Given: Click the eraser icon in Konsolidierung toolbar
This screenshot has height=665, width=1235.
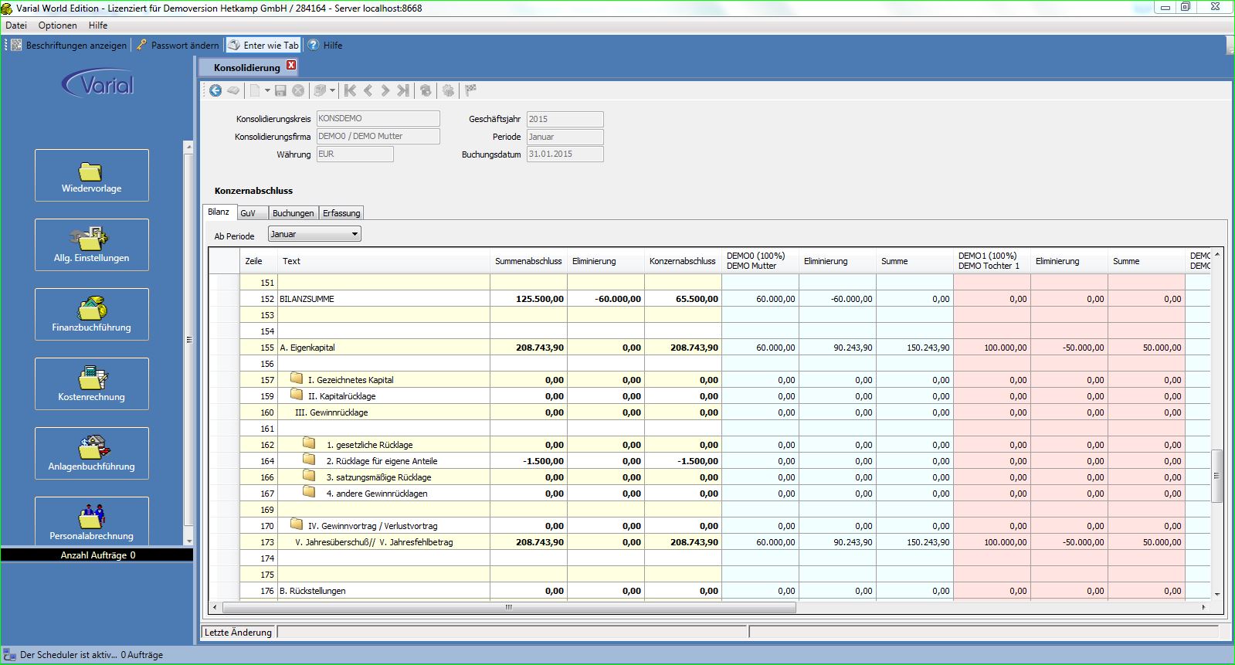Looking at the screenshot, I should pyautogui.click(x=232, y=90).
